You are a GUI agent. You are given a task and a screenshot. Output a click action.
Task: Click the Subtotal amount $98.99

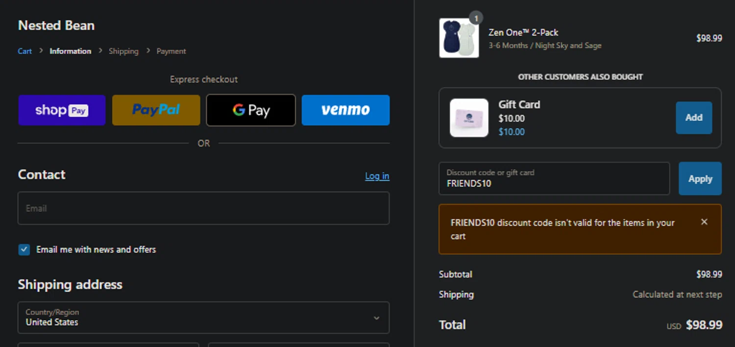pos(709,274)
